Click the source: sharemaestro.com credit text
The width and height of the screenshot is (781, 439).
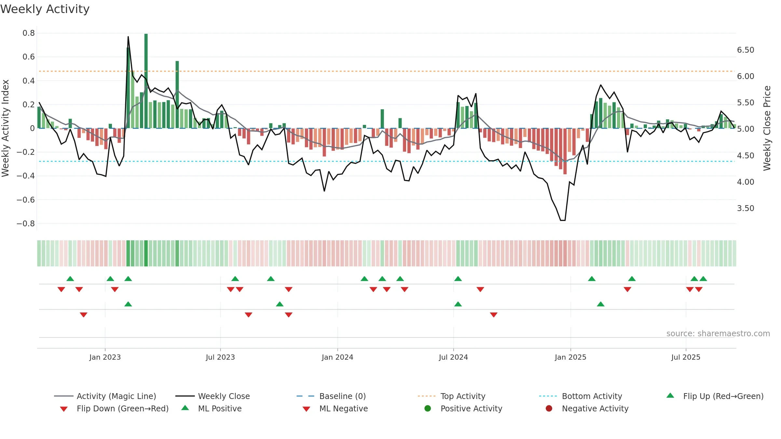point(718,333)
